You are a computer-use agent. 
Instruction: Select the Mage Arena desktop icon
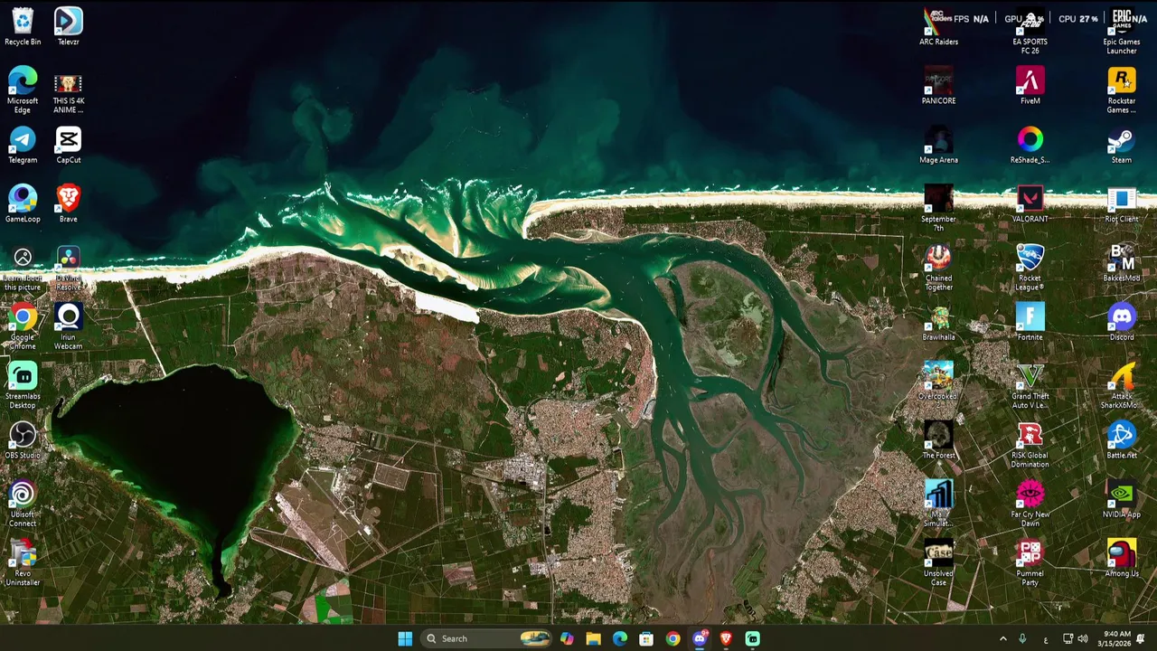[938, 145]
